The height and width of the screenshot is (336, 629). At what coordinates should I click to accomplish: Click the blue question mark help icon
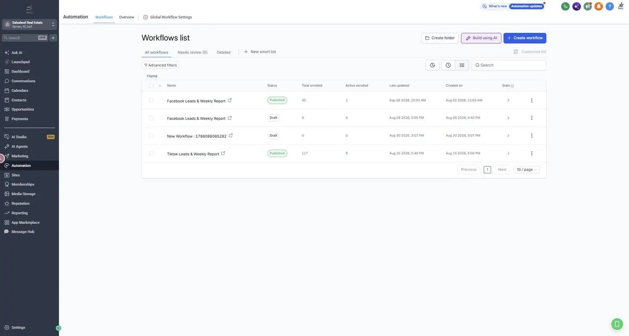tap(610, 6)
